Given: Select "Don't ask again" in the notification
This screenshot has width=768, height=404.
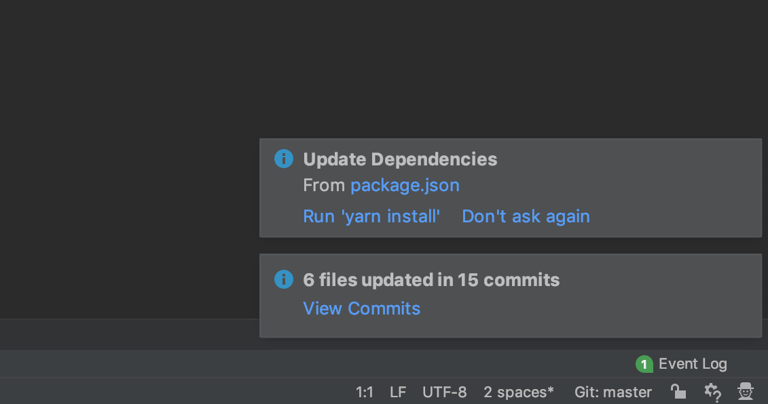Looking at the screenshot, I should point(526,216).
